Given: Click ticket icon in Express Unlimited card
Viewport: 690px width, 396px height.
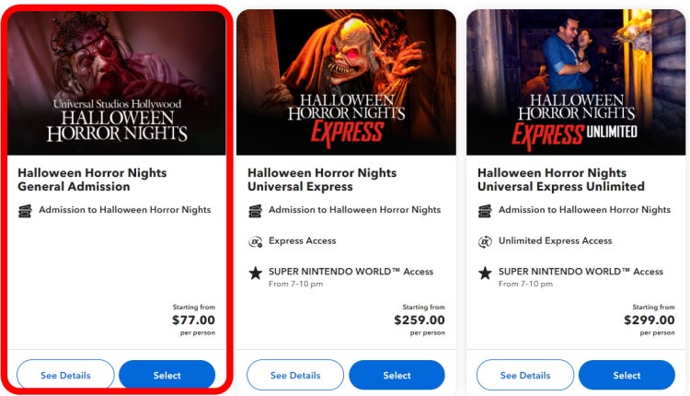Looking at the screenshot, I should [485, 211].
